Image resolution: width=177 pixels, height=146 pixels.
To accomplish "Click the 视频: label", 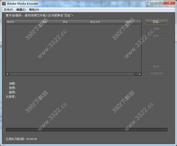I will (x=12, y=88).
